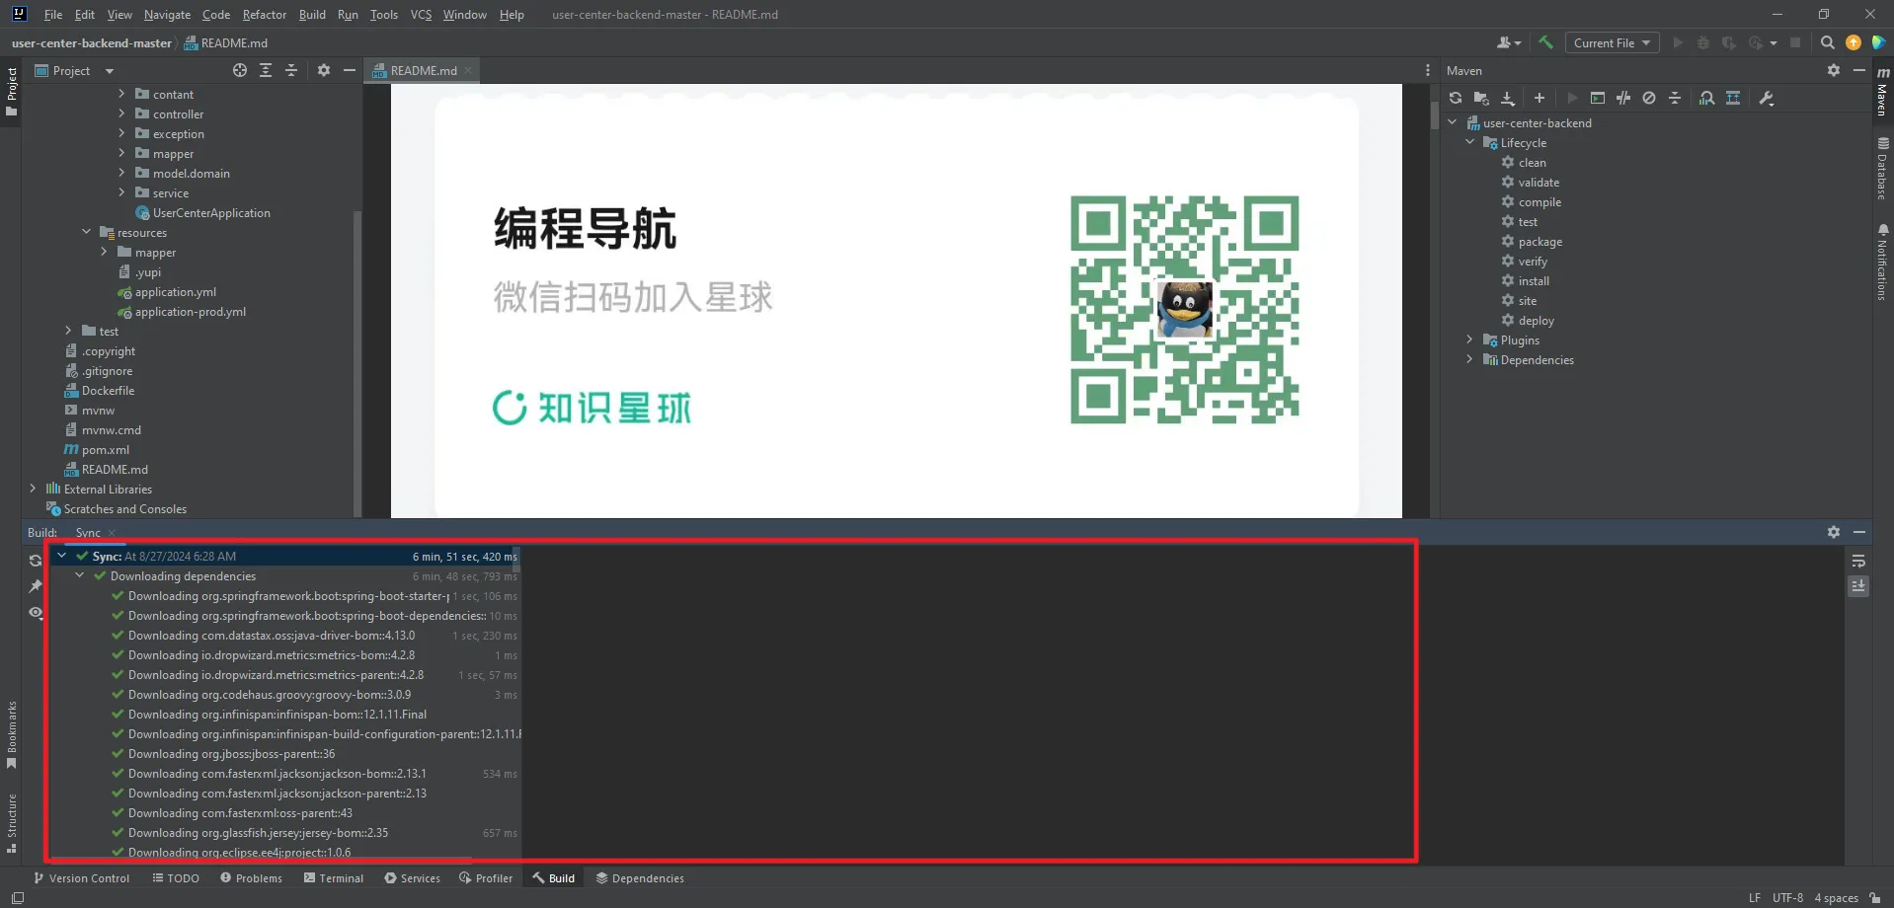Open the Code With Me user icon
The image size is (1894, 908).
(1508, 42)
